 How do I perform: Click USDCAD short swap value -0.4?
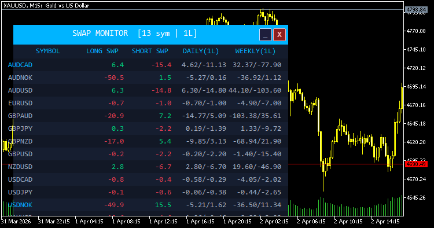pyautogui.click(x=163, y=179)
